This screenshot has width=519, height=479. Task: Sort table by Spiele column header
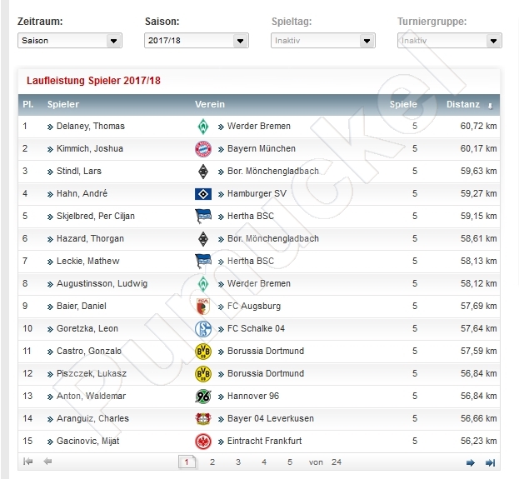click(403, 105)
